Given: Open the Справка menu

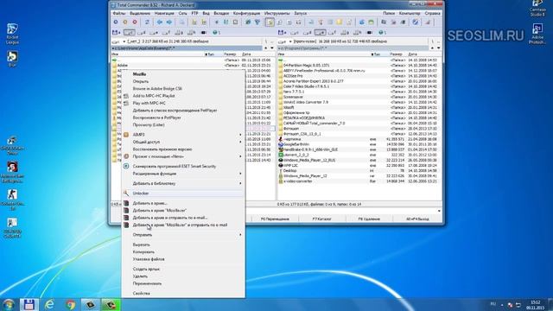Looking at the screenshot, I should click(x=432, y=14).
